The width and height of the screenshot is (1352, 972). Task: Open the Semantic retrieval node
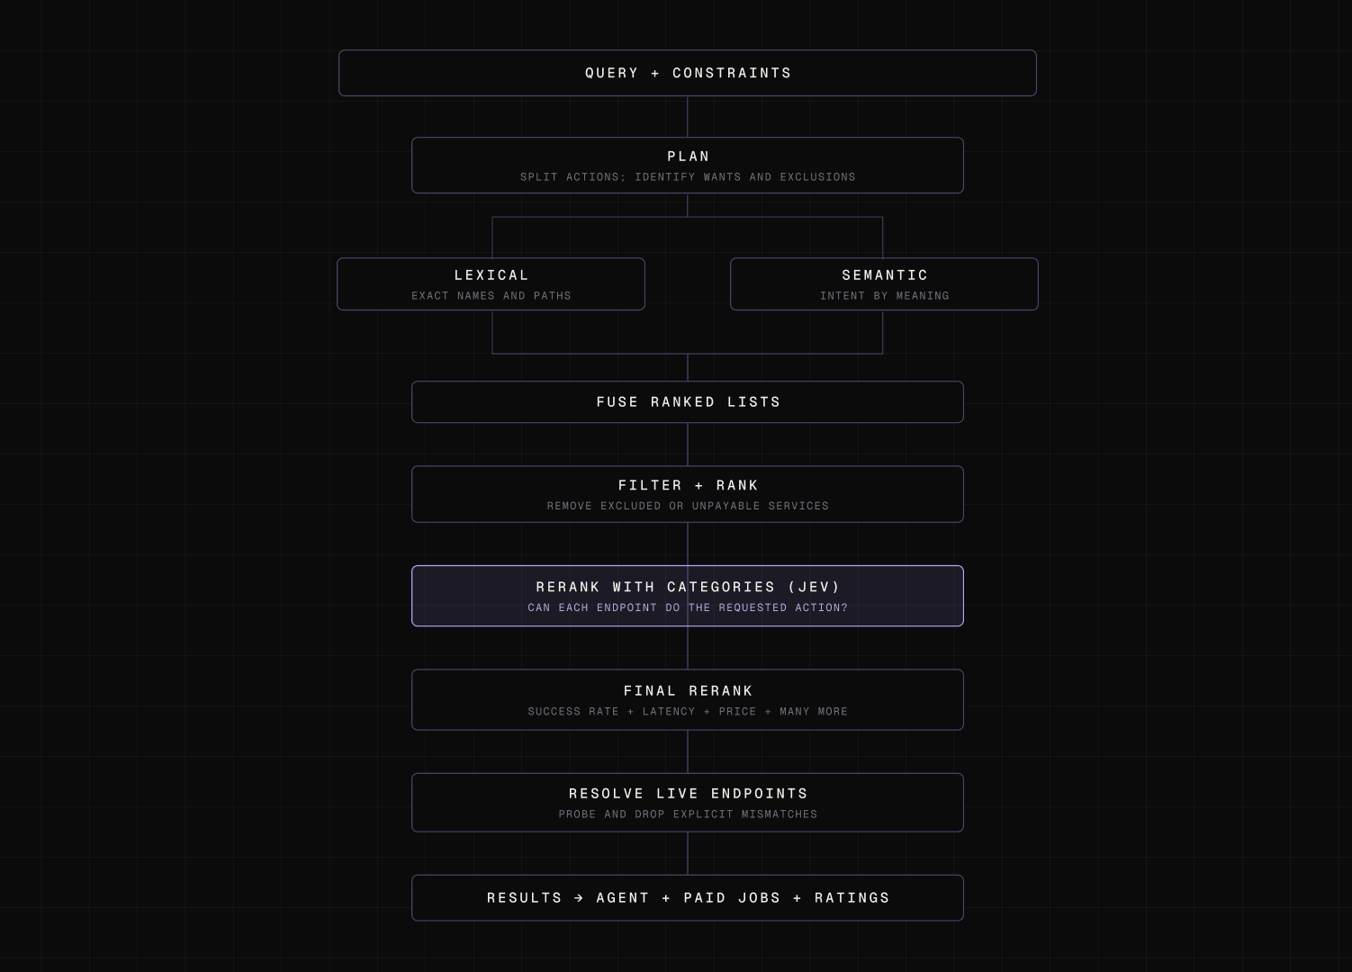tap(884, 284)
